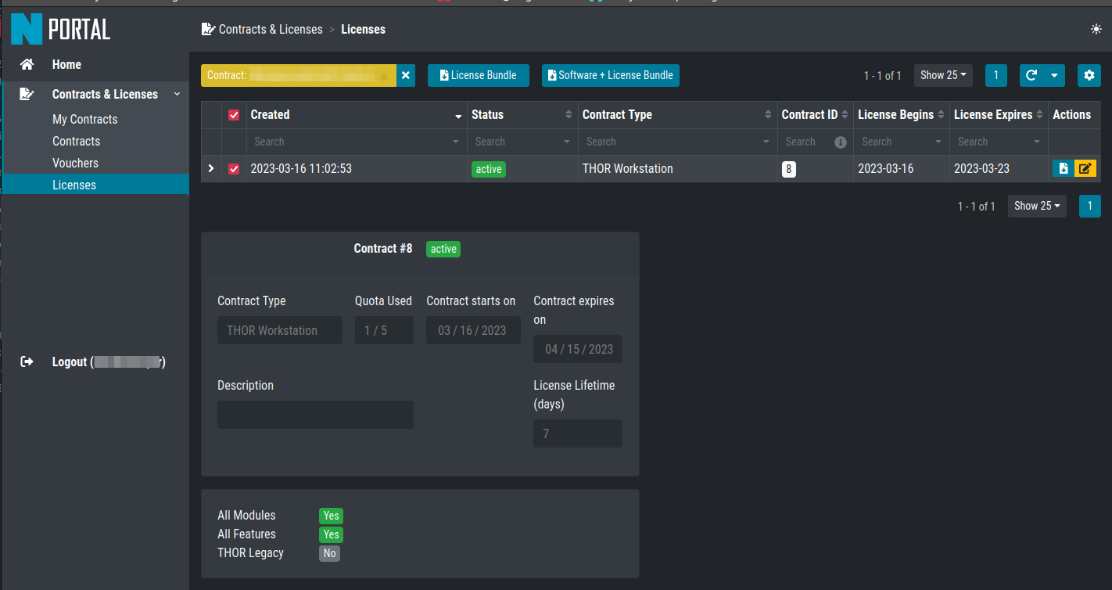Viewport: 1112px width, 590px height.
Task: Sort by Contract Type column arrows
Action: pyautogui.click(x=768, y=115)
